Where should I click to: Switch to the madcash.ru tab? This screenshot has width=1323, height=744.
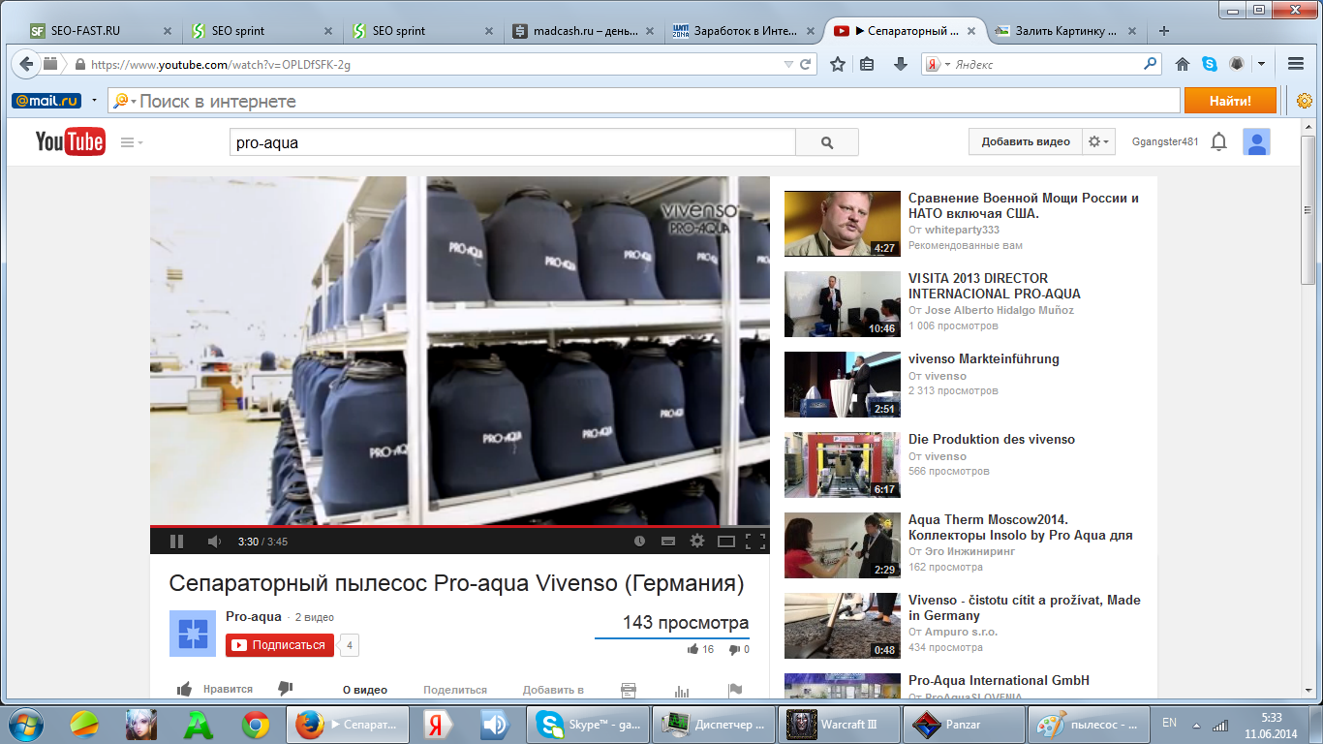(x=585, y=31)
